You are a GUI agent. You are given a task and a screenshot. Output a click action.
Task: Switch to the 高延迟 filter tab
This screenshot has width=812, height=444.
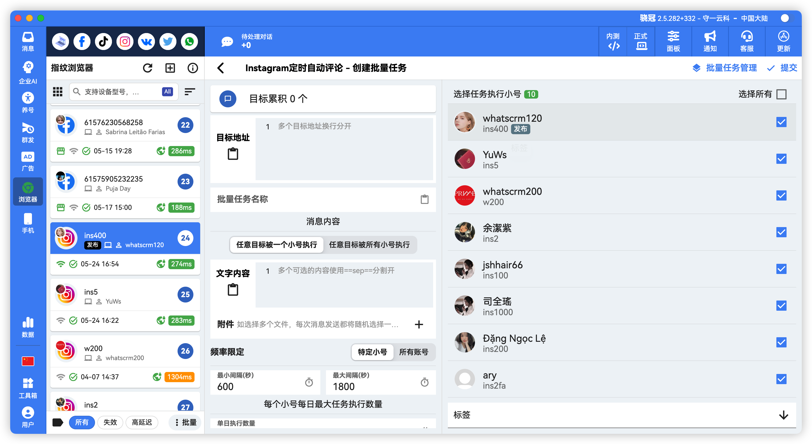click(x=142, y=422)
